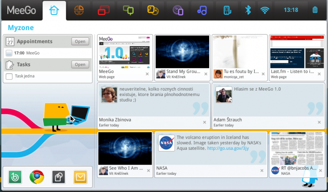
Task: Click the NASA logo avatar in tweet
Action: (167, 143)
